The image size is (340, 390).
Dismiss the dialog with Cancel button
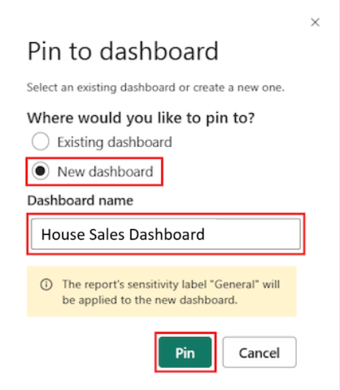tap(259, 353)
